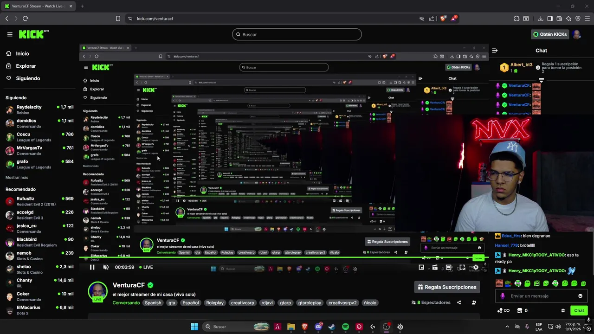Click the bookmark icon in the address bar

click(x=118, y=19)
